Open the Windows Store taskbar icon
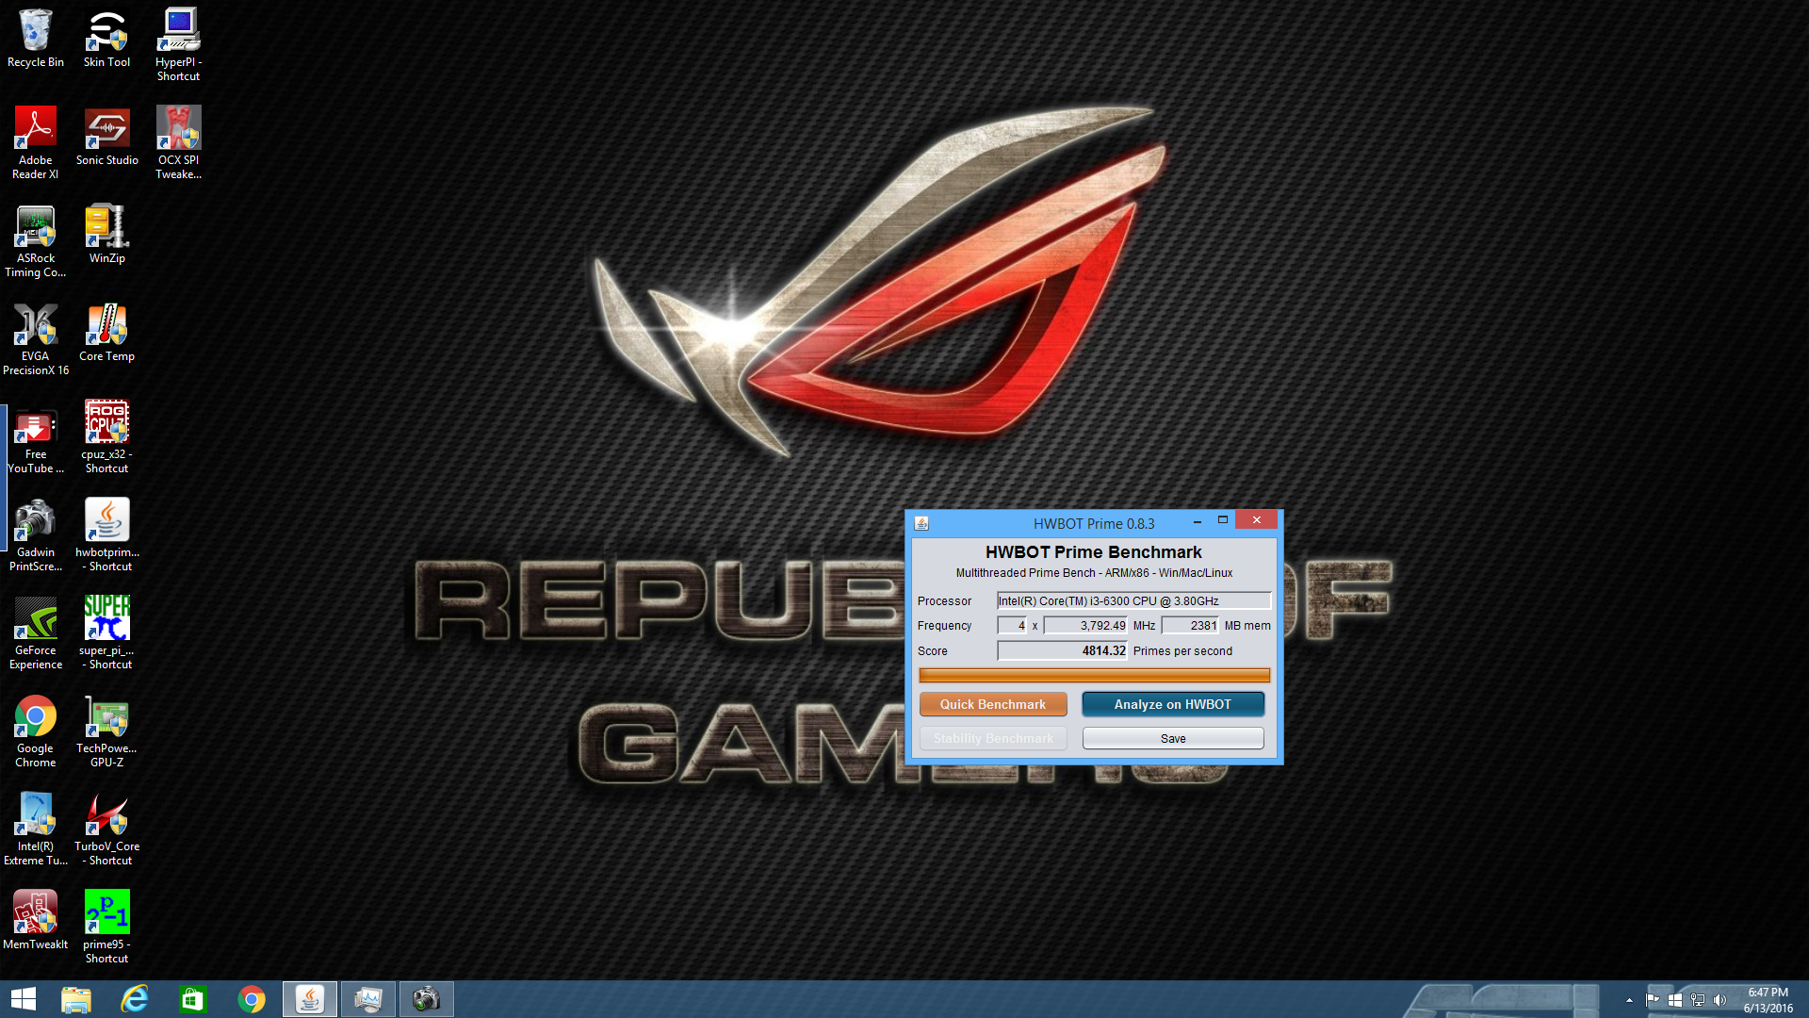The image size is (1809, 1018). tap(193, 999)
